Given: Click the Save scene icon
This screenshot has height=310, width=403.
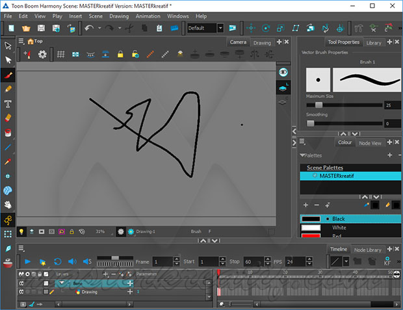Looking at the screenshot, I should (x=41, y=28).
